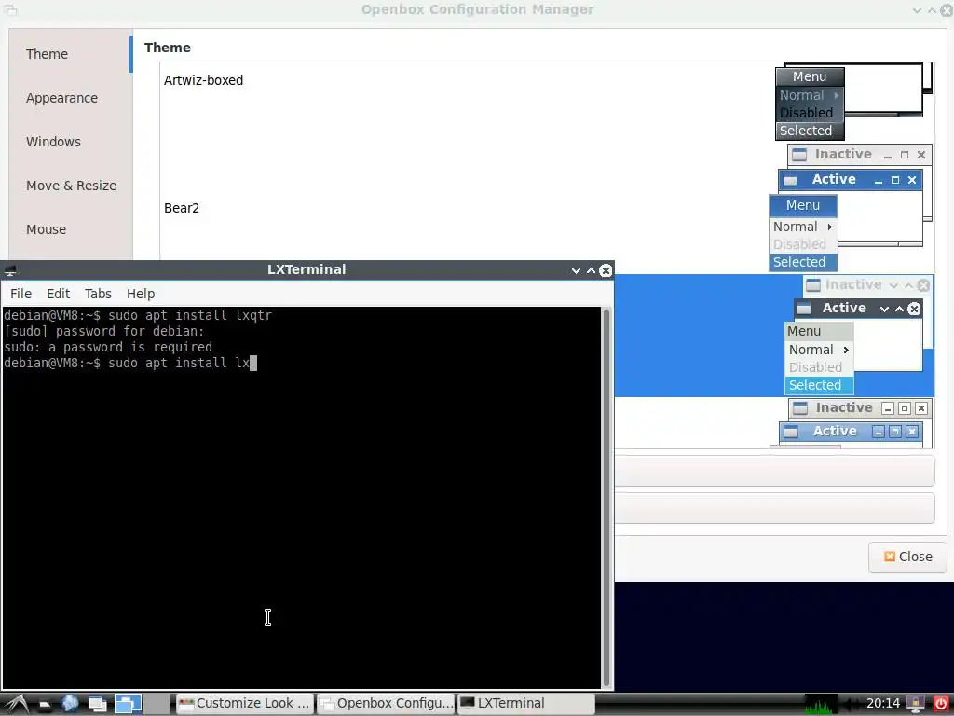Minimize the LXTerminal window
Screen dimensions: 954x716
[576, 270]
